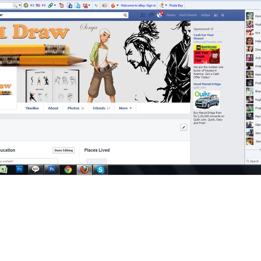This screenshot has width=261, height=261.
Task: Click the browser toolbar search magnifier icon
Action: pyautogui.click(x=15, y=5)
